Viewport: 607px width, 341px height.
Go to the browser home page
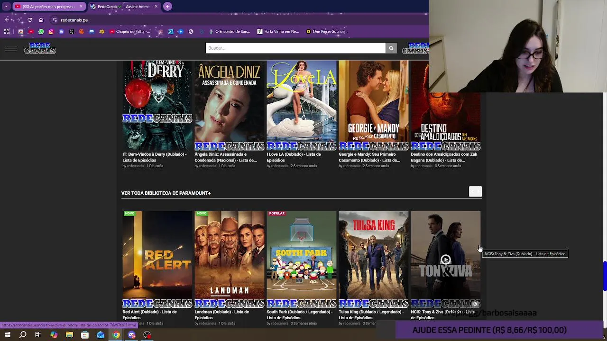41,20
